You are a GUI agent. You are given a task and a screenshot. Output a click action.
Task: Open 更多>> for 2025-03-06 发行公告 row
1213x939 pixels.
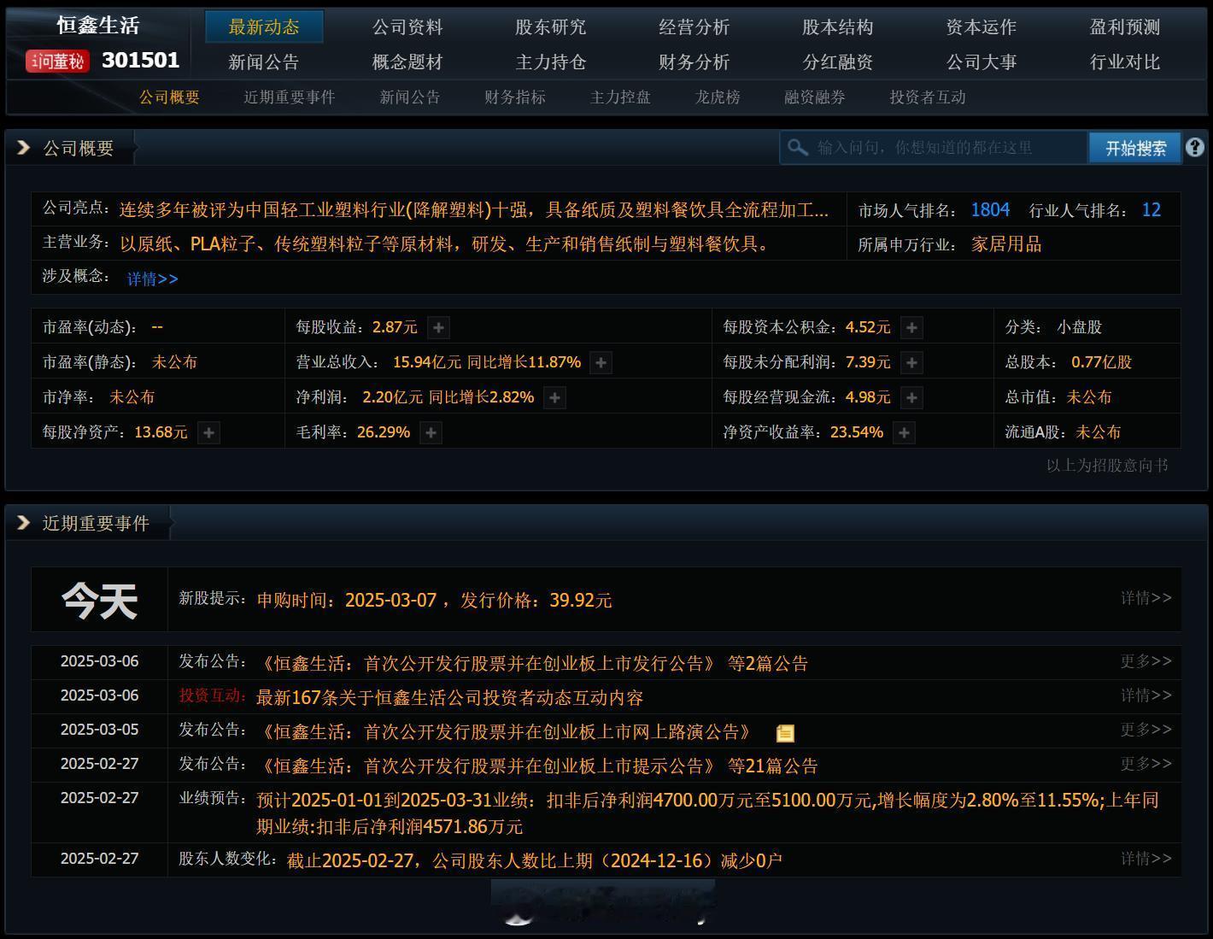[x=1146, y=661]
